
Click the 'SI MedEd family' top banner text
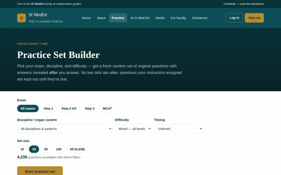point(49,4)
